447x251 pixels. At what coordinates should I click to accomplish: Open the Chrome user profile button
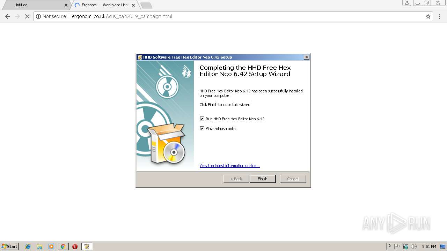click(407, 3)
